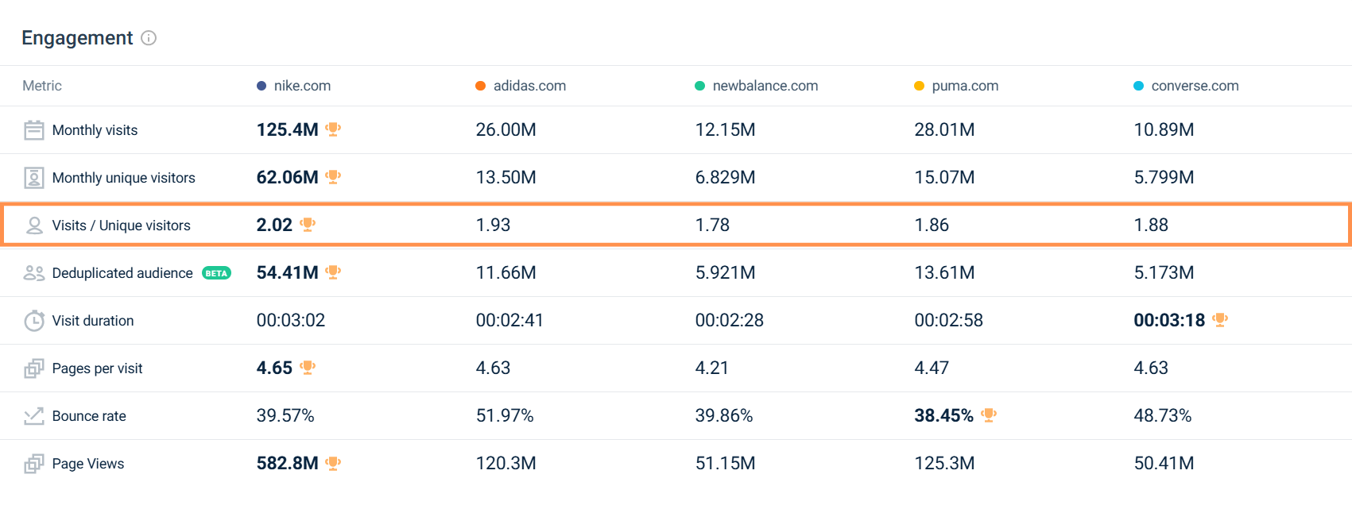Click the Monthly unique visitors portrait icon
The width and height of the screenshot is (1352, 509).
tap(34, 178)
